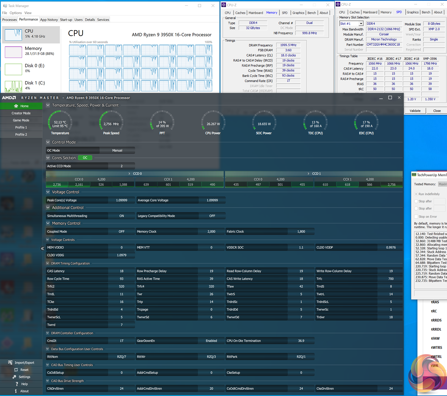Select Creator Mode profile
447x396 pixels.
21,113
